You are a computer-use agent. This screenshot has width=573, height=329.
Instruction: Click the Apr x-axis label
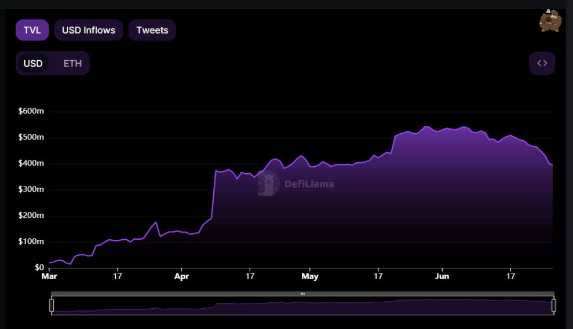pyautogui.click(x=181, y=276)
